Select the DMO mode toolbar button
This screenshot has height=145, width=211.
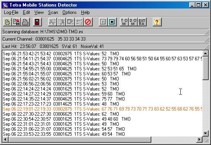click(133, 22)
